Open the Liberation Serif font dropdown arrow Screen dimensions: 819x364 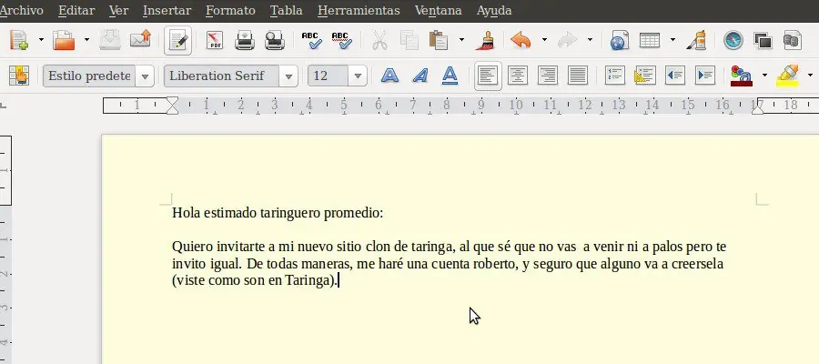[x=288, y=76]
